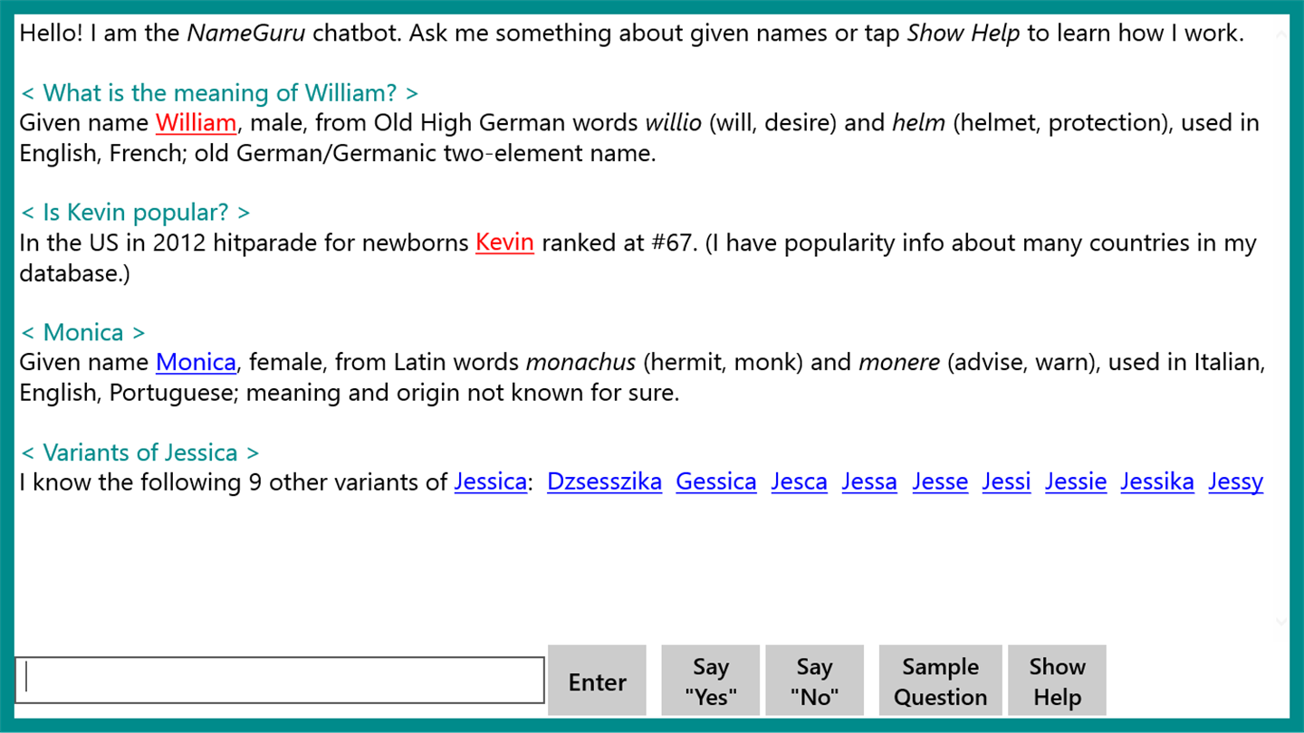The width and height of the screenshot is (1304, 733).
Task: Select the "Is Kevin popular?" question text
Action: [135, 213]
